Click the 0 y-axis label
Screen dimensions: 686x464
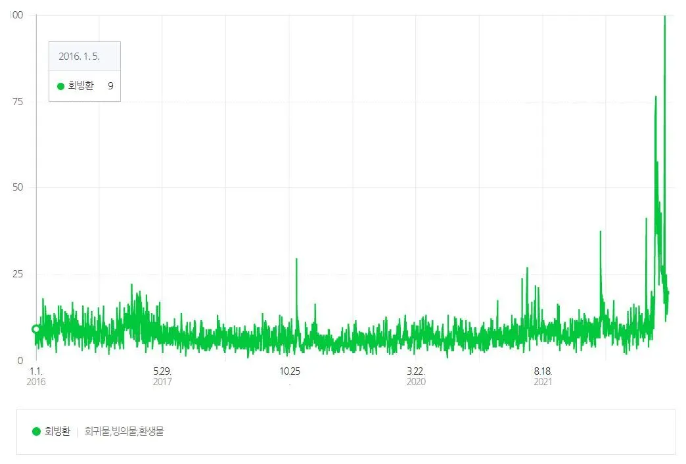(20, 361)
